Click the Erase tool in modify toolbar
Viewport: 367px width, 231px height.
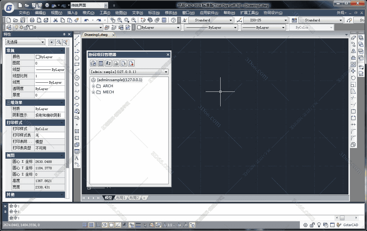click(x=353, y=38)
